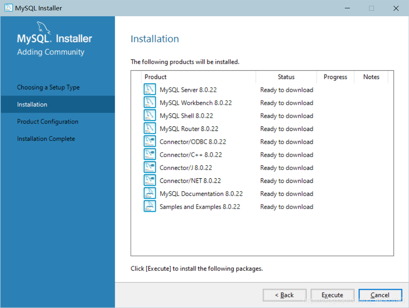Select the Connector/C++ 8.0.22 row text

pos(191,155)
